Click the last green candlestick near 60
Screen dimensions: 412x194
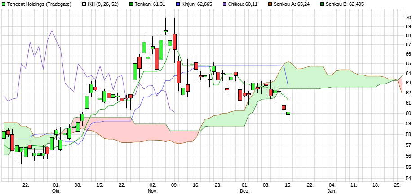click(x=288, y=113)
